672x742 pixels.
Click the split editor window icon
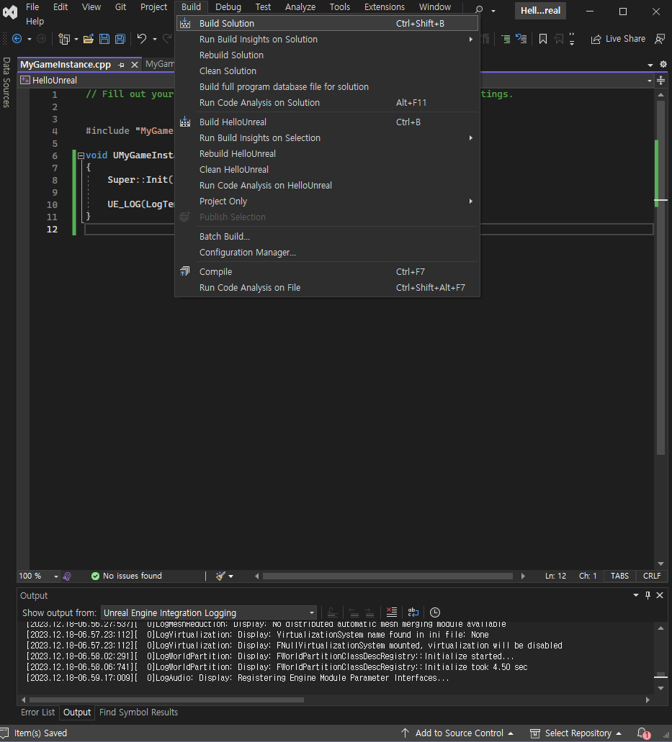click(661, 81)
